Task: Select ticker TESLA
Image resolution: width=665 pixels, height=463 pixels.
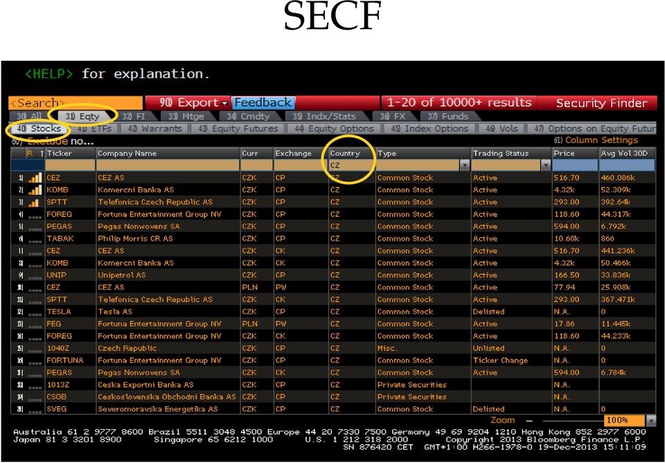Action: click(x=59, y=311)
